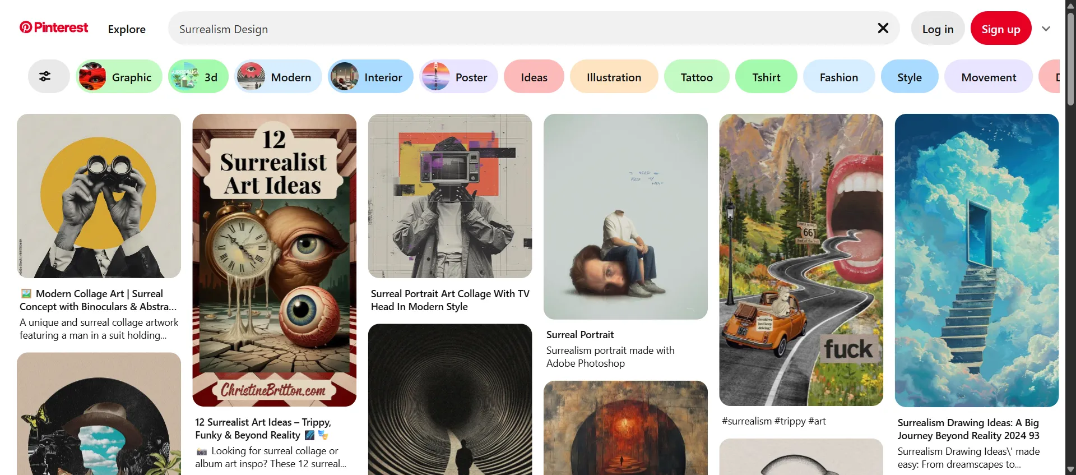This screenshot has height=475, width=1076.
Task: Open the binoculars collage pin image
Action: point(99,196)
